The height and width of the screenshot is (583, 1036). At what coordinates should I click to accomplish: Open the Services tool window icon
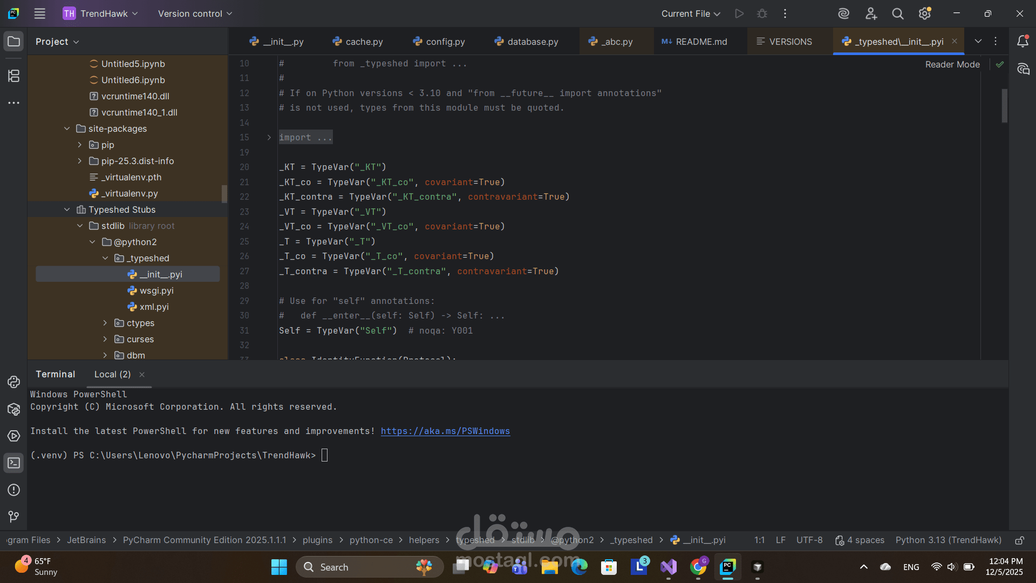coord(13,436)
